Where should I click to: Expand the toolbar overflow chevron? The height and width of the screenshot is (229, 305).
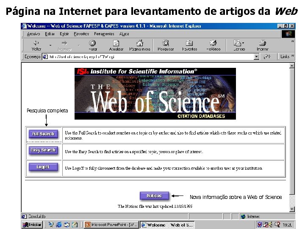point(293,41)
